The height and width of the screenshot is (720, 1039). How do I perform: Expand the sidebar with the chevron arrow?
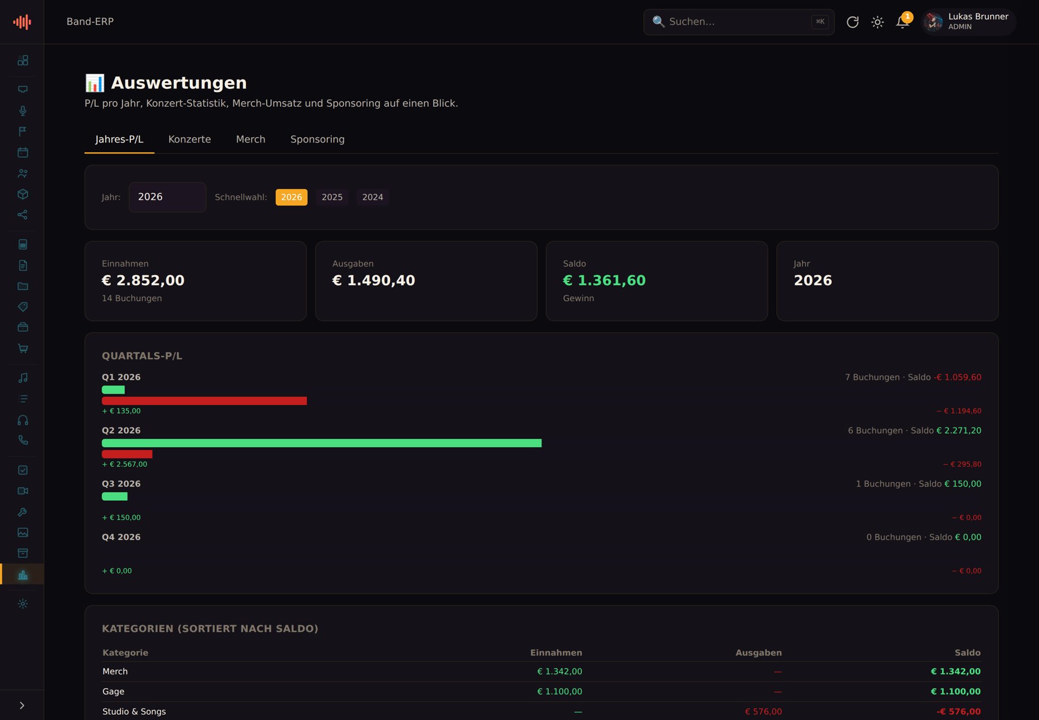22,706
